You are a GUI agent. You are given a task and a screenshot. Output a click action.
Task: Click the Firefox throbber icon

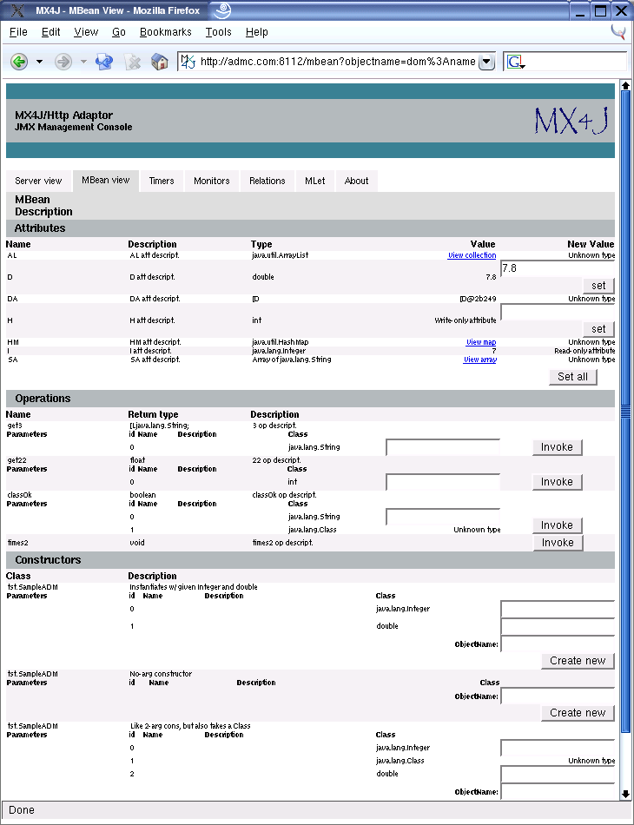(618, 32)
